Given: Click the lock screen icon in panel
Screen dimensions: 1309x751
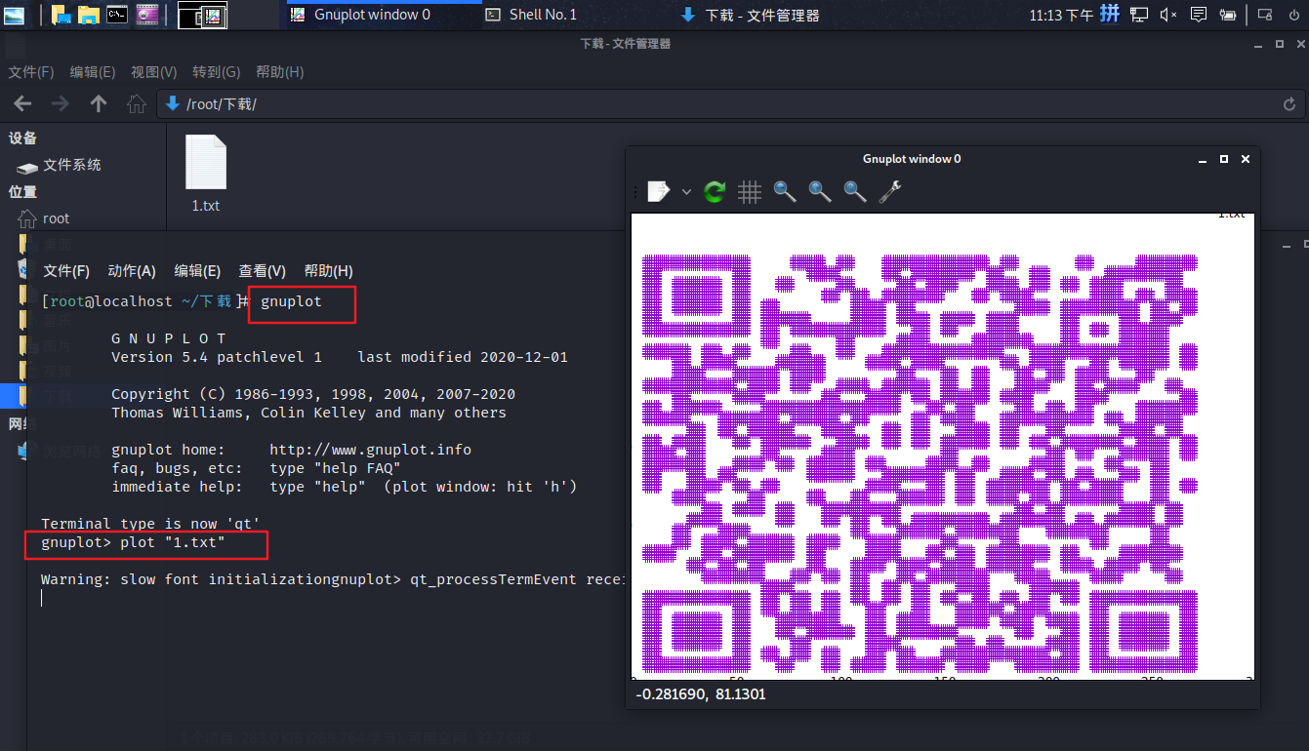Looking at the screenshot, I should click(1265, 15).
